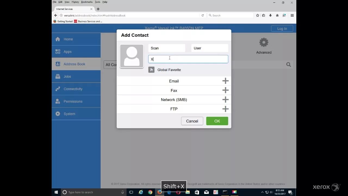Open the Business Services bookmark
The image size is (348, 196).
88,21
